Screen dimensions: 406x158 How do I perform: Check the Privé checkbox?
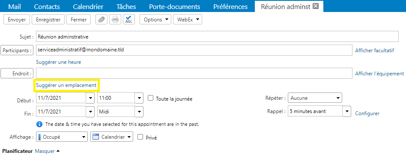click(x=140, y=137)
